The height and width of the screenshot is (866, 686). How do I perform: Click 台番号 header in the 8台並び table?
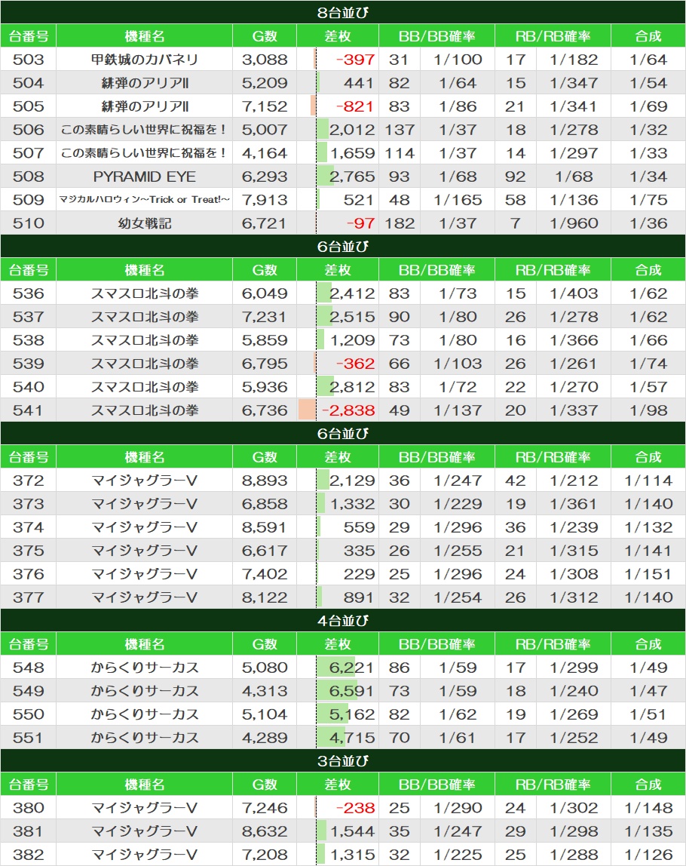point(28,36)
